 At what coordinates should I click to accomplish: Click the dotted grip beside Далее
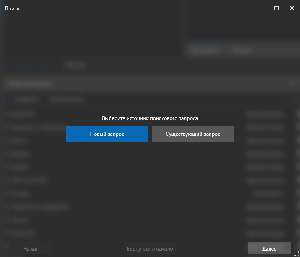point(297,253)
